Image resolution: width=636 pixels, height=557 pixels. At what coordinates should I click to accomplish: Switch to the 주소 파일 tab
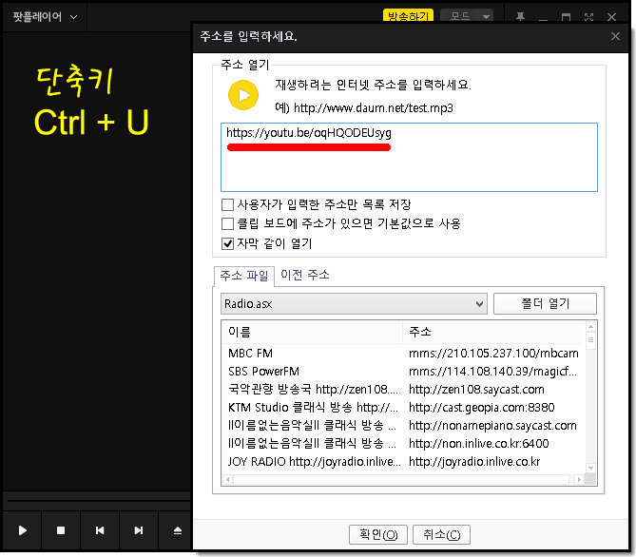click(x=244, y=276)
